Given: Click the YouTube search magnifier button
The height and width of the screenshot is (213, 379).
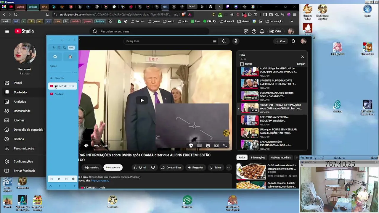Looking at the screenshot, I should [224, 41].
